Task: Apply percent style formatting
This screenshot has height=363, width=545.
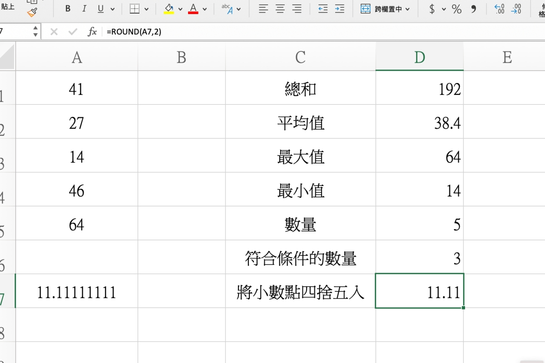Action: click(456, 9)
